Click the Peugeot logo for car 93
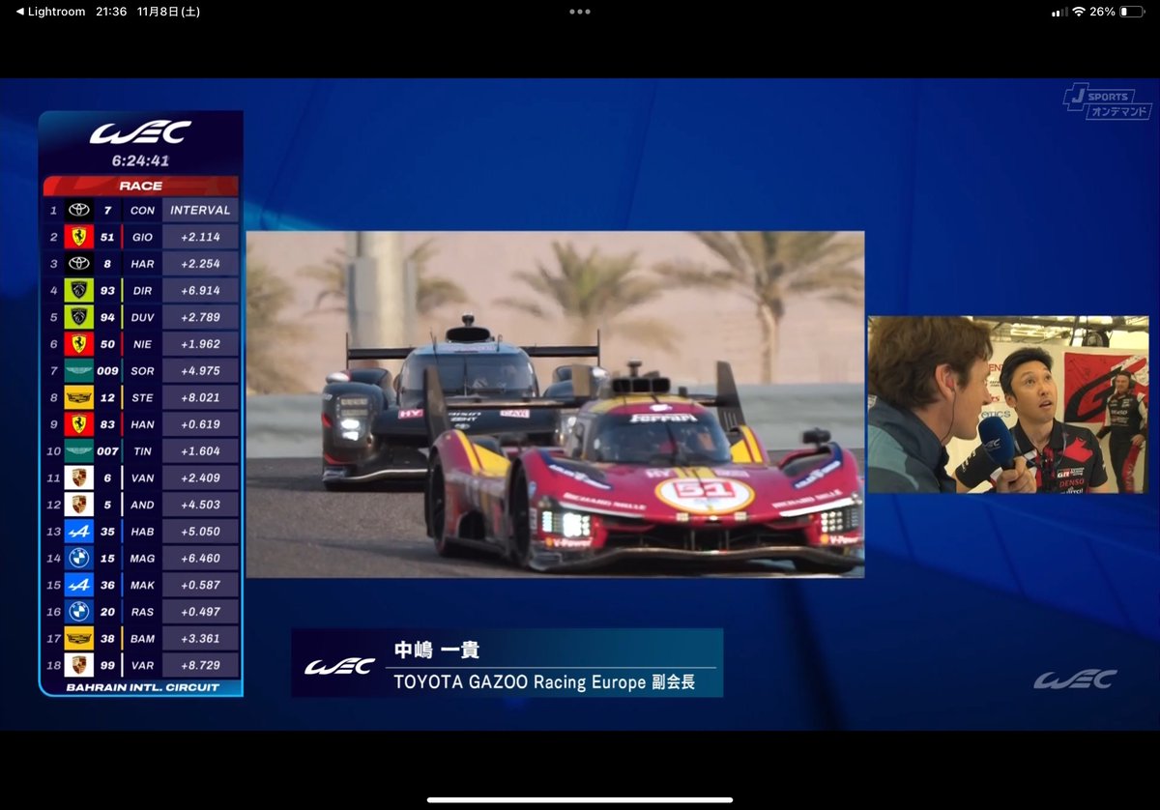The height and width of the screenshot is (810, 1160). pyautogui.click(x=78, y=290)
